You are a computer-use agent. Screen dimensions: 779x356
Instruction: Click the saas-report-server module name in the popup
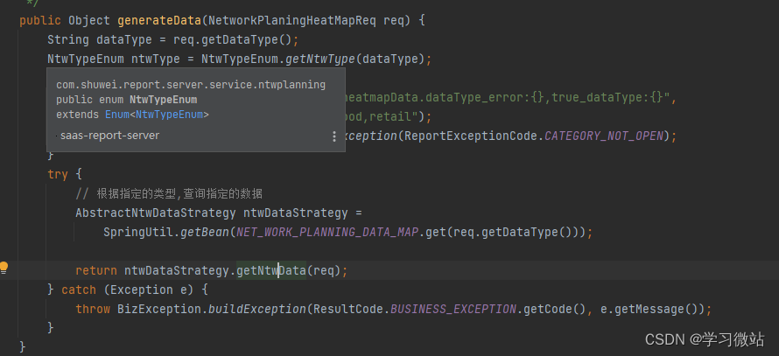click(109, 136)
